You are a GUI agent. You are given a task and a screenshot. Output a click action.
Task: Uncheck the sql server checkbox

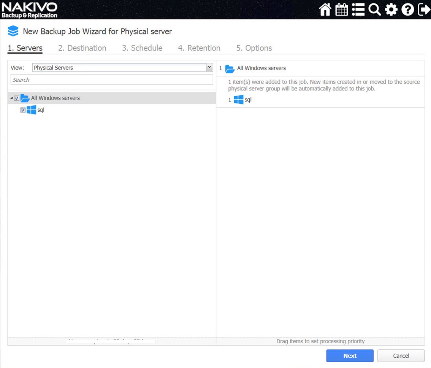click(23, 110)
